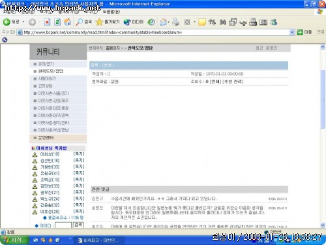Click the member name with [28]

[x=50, y=212]
